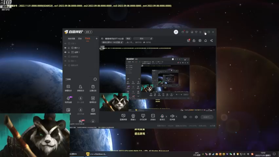The image size is (279, 157).
Task: Start recording with the camcorder icon
Action: (185, 117)
